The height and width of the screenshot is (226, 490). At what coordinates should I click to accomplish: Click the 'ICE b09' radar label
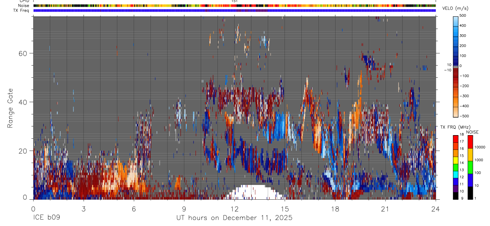(x=47, y=218)
